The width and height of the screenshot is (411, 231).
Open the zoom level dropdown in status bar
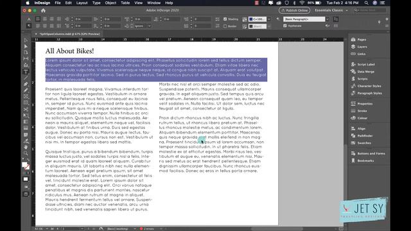[x=47, y=228]
